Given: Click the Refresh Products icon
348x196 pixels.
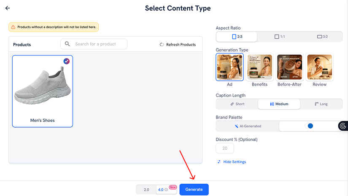Looking at the screenshot, I should 162,45.
